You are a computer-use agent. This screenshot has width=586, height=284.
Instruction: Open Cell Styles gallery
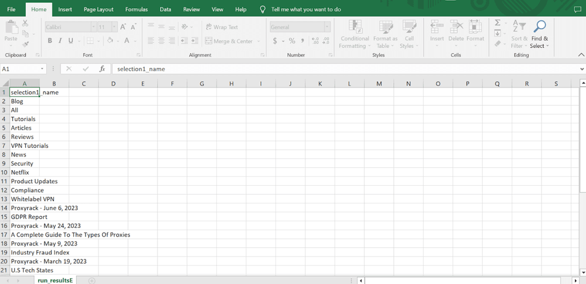point(409,34)
